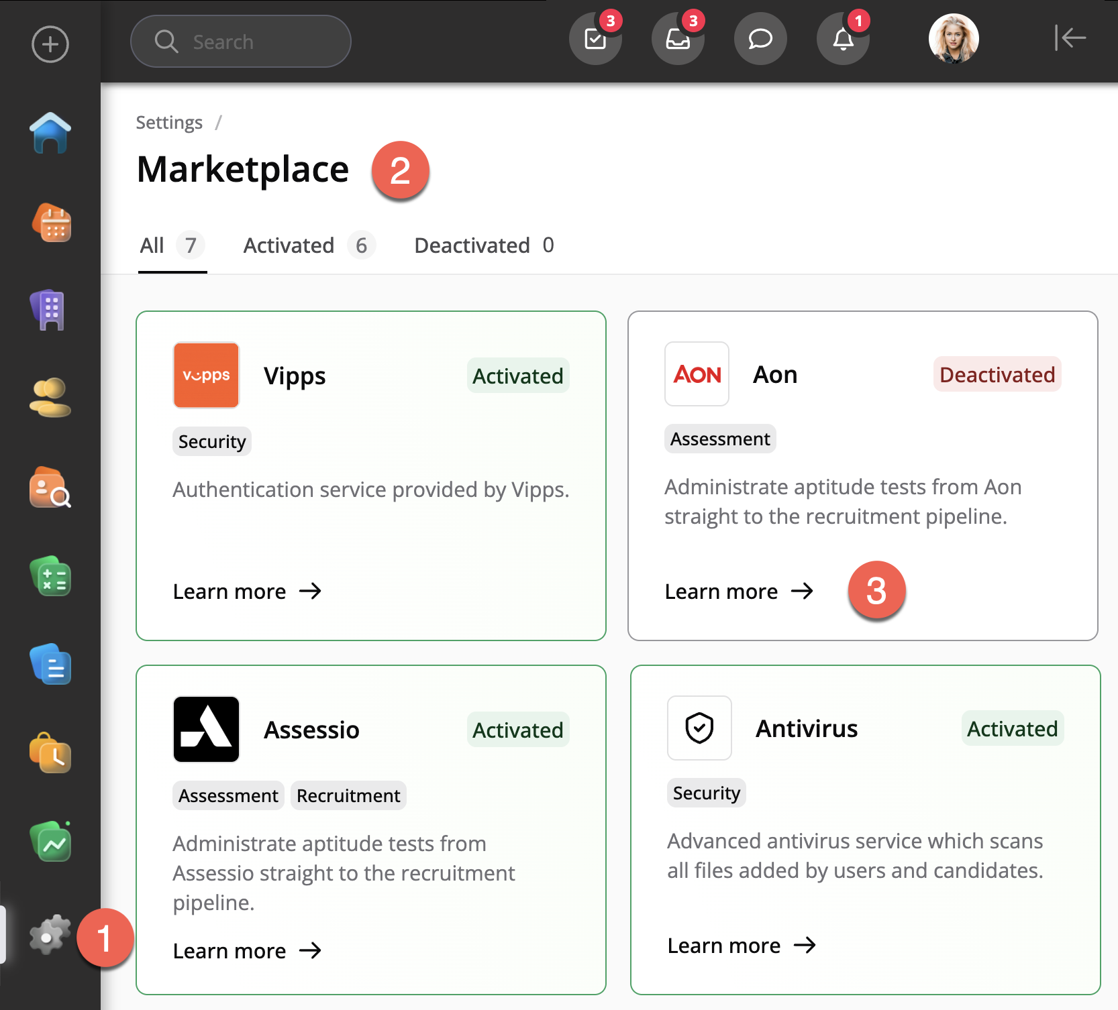Open the inbox tray icon

click(x=678, y=39)
